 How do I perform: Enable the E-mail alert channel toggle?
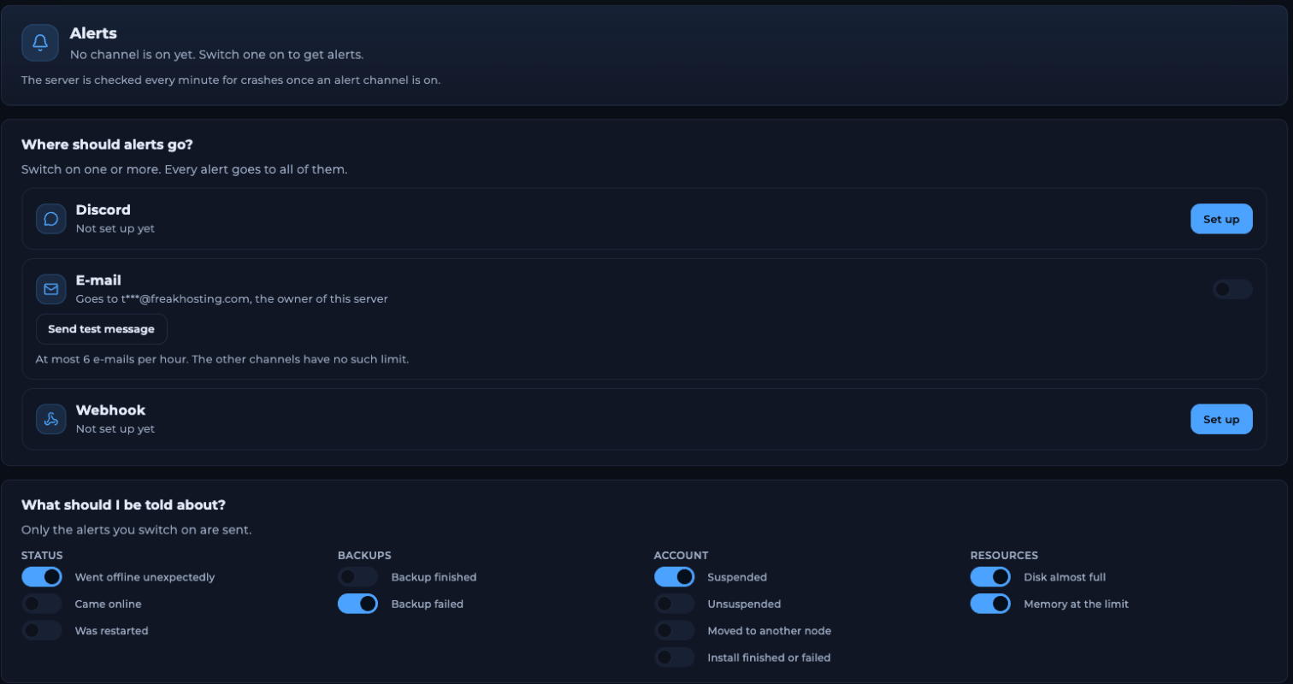tap(1232, 289)
